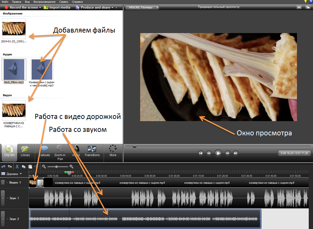Select the КОНВЕРТИКИ ИЗ ЛАВАША video thumbnail
Image resolution: width=313 pixels, height=229 pixels.
tap(14, 110)
